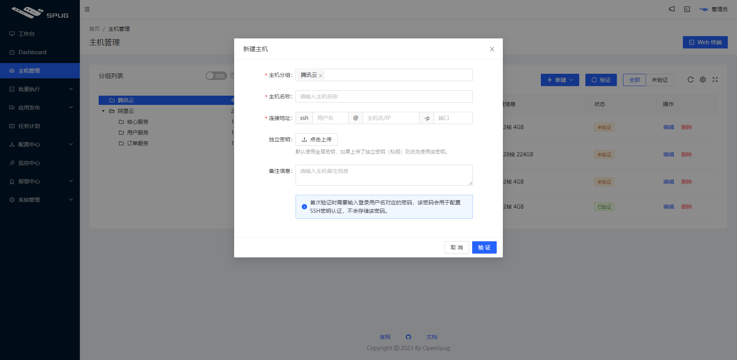Click the 主机名/IP input field
737x360 pixels.
point(391,118)
